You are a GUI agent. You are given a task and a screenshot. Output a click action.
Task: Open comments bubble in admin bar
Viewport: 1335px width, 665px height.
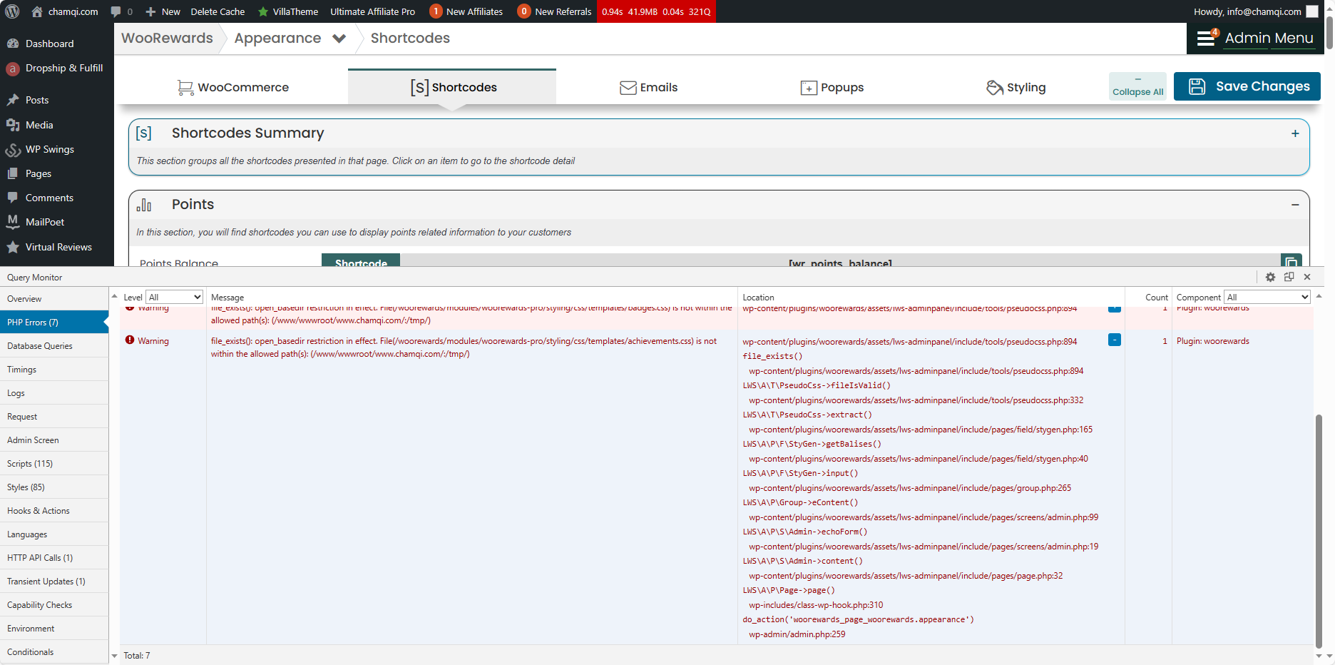[121, 11]
